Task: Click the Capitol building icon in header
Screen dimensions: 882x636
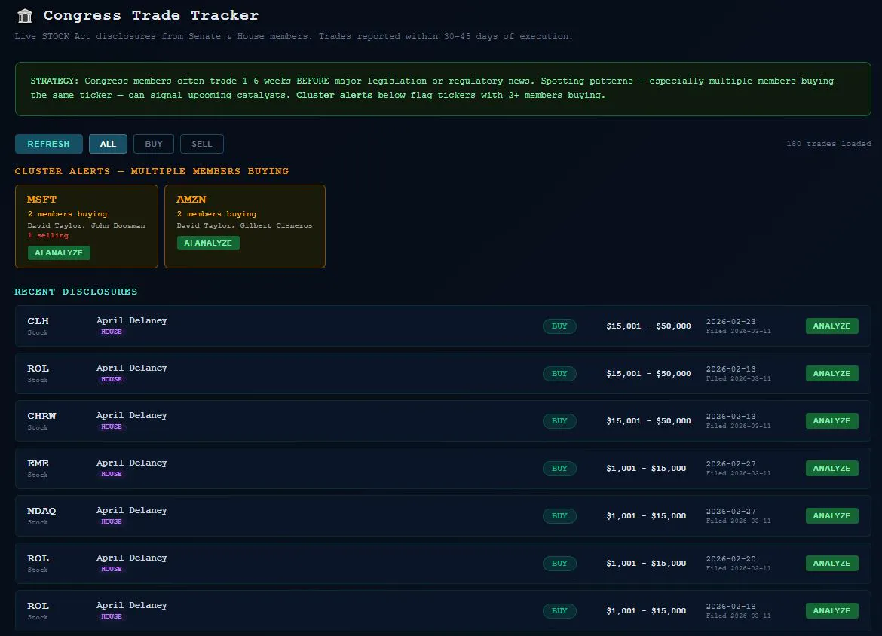Action: point(25,16)
